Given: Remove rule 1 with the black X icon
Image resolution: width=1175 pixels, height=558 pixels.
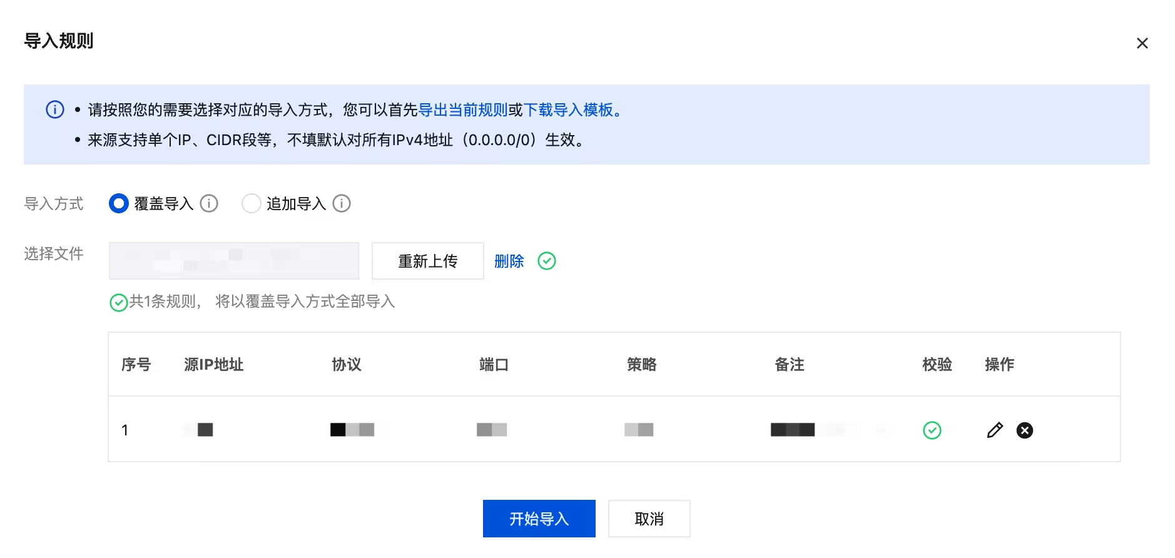Looking at the screenshot, I should (x=1025, y=430).
